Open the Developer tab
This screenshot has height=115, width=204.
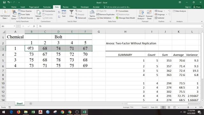coord(85,7)
